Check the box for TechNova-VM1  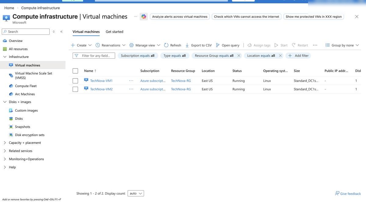pos(75,81)
